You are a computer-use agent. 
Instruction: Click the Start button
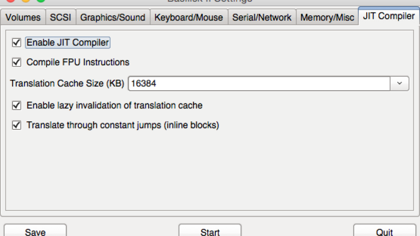[210, 231]
